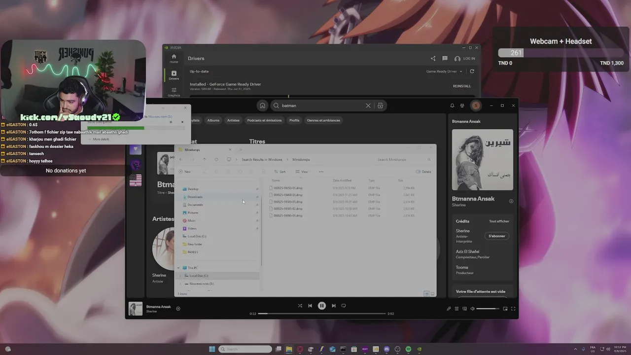Screen dimensions: 631x355
Task: Click the Spotify volume slider
Action: (x=488, y=309)
